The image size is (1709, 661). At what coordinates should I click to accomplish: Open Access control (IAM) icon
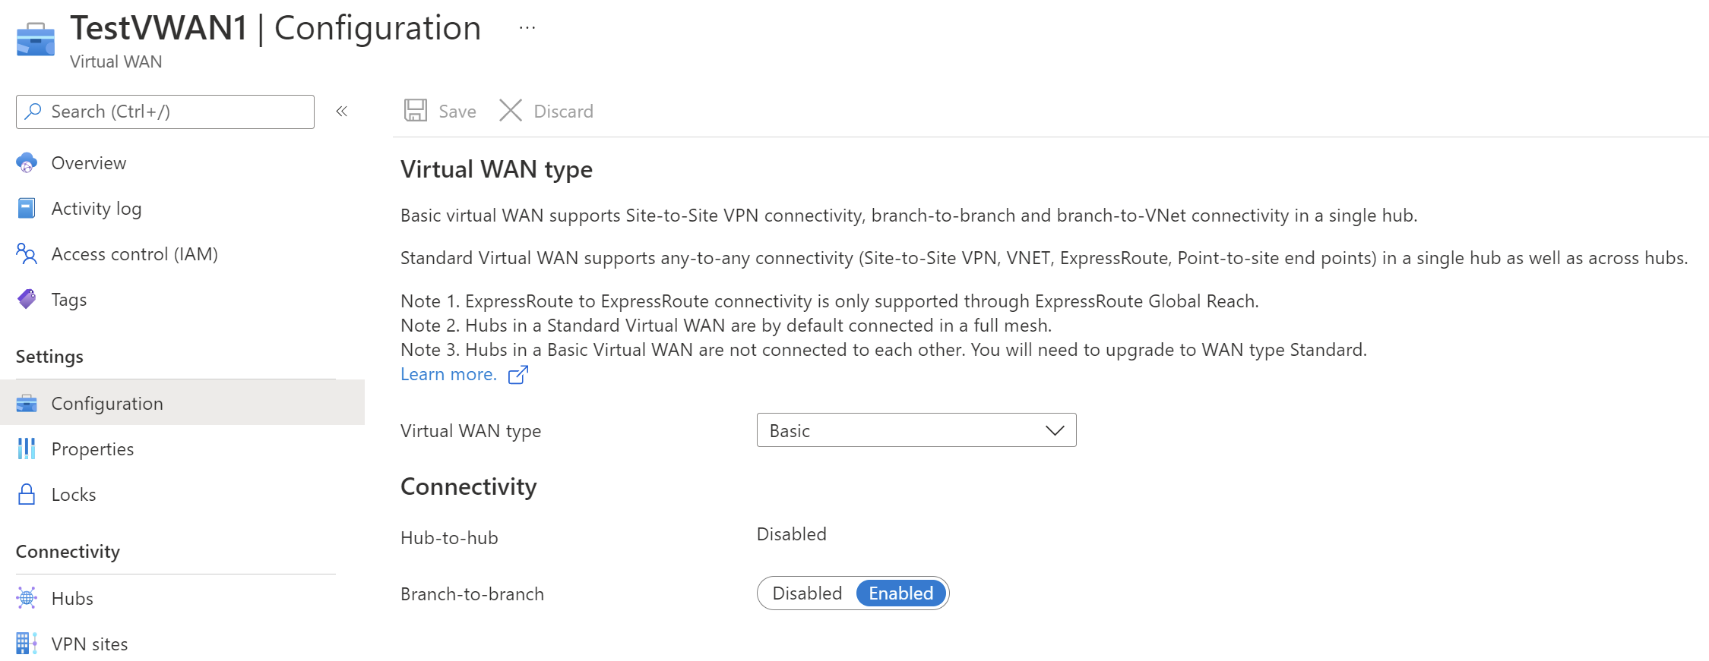27,253
